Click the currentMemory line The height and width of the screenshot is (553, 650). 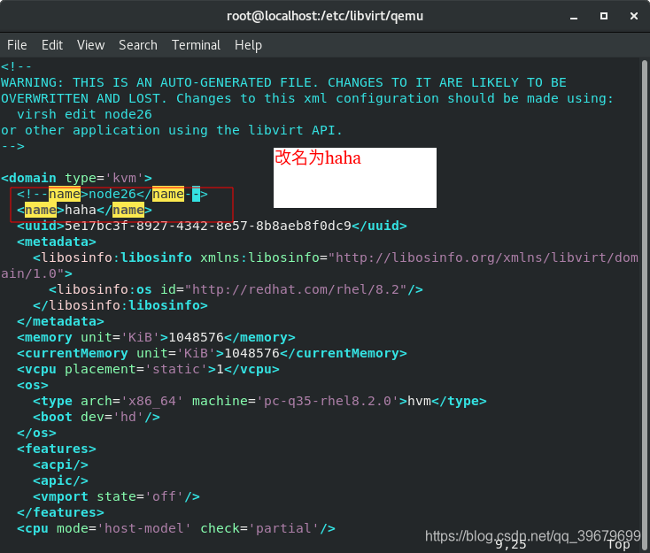[x=212, y=353]
